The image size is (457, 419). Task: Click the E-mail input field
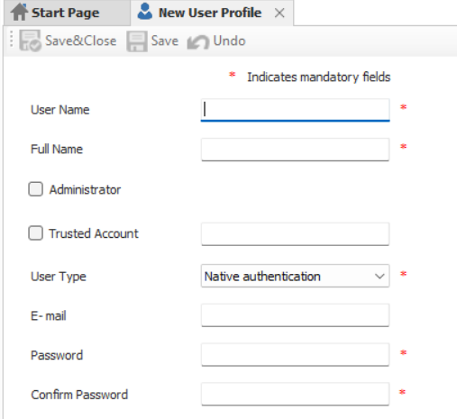pyautogui.click(x=295, y=315)
